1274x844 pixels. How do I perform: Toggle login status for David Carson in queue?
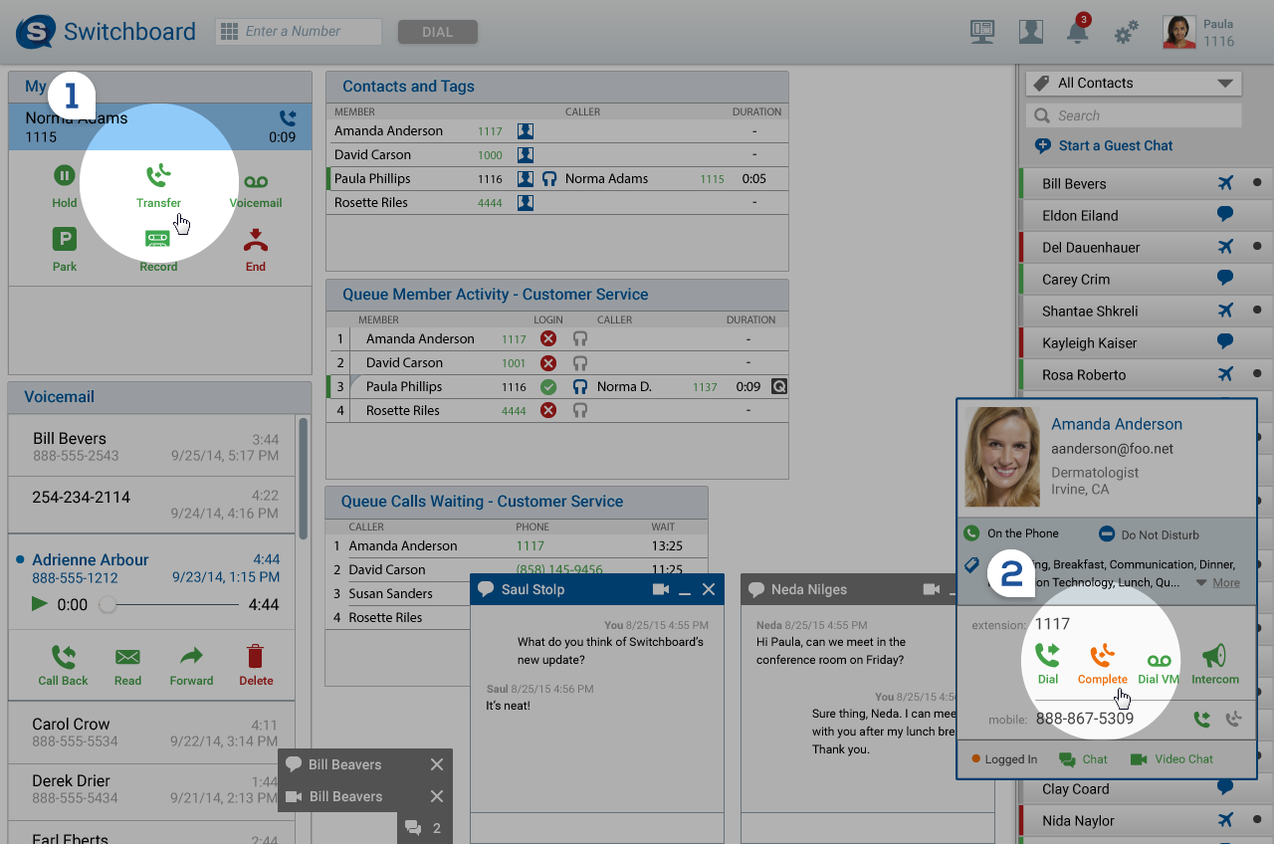pos(547,362)
